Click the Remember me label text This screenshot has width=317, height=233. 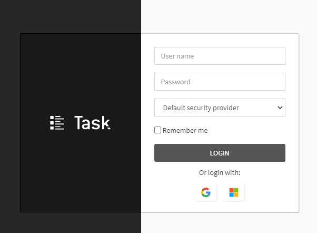(x=185, y=130)
